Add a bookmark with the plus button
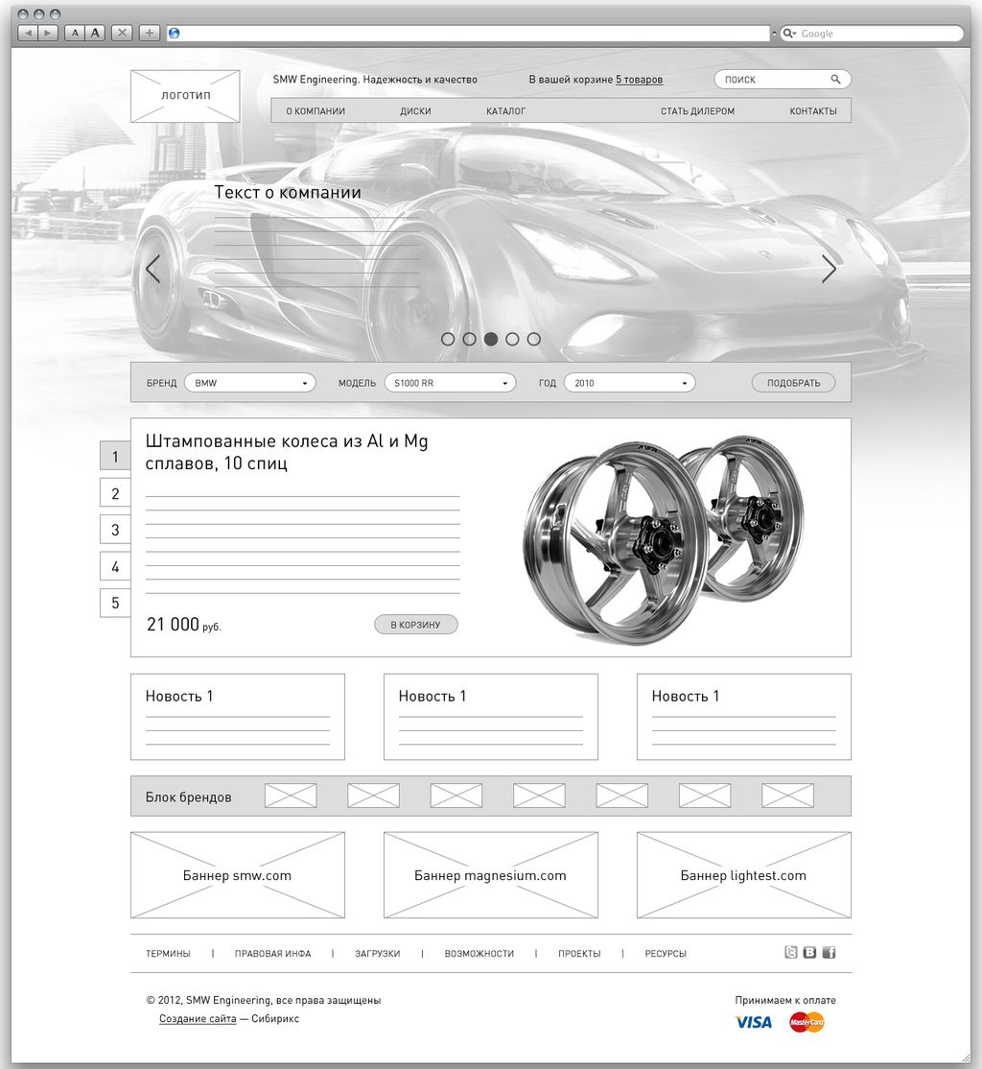 (x=150, y=33)
